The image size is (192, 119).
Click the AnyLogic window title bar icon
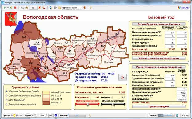[3, 2]
